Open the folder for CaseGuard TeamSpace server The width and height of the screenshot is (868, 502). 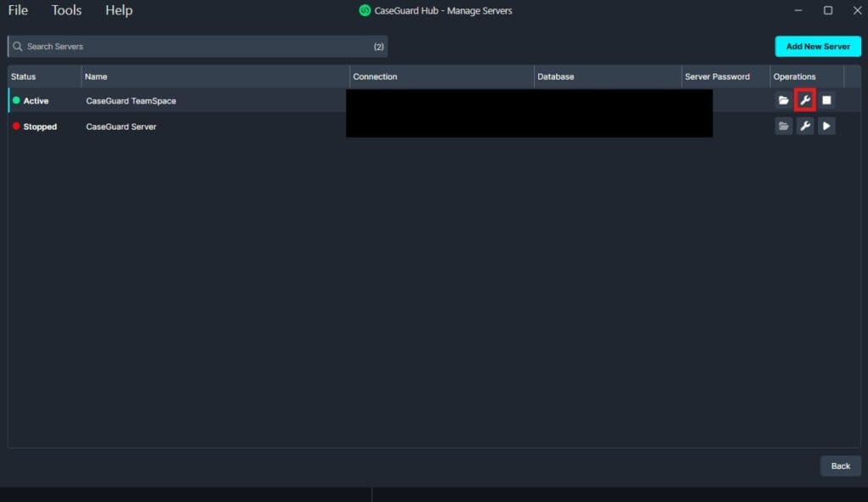(x=783, y=100)
